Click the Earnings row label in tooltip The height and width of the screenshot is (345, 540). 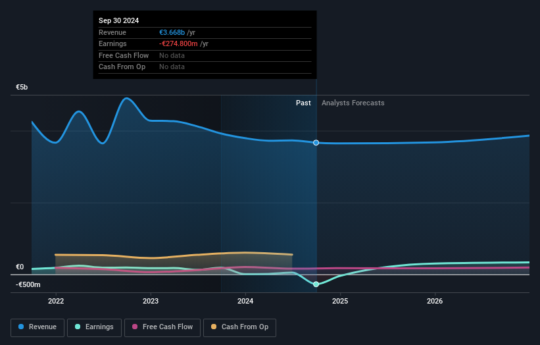pos(112,43)
